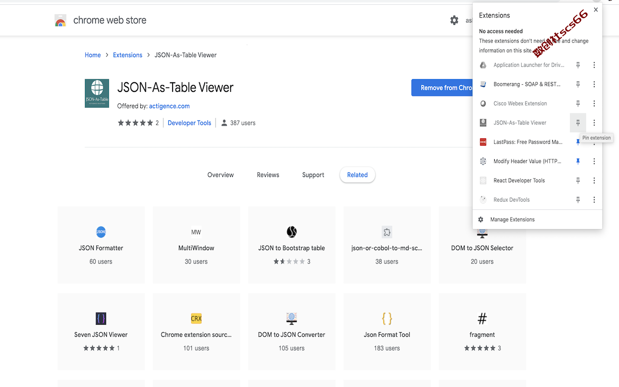Image resolution: width=619 pixels, height=387 pixels.
Task: Open more options for Boomerang extension
Action: coord(594,84)
